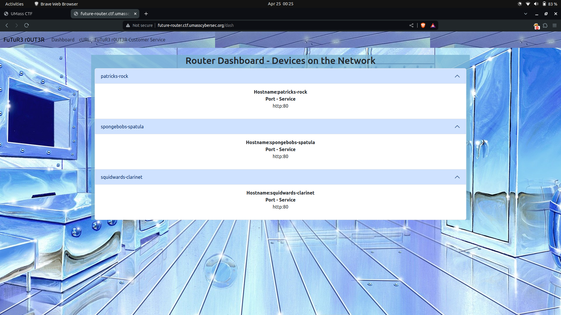Screen dimensions: 561x315
Task: Click the Brave Rewards triangle icon
Action: pos(433,25)
